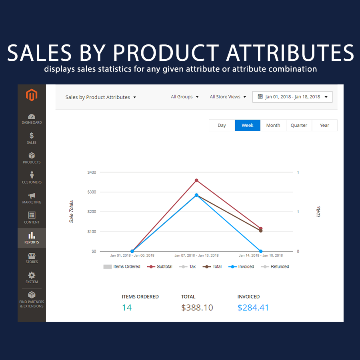Click the Subtotal peak data point
Screen dimensions: 360x360
[196, 180]
